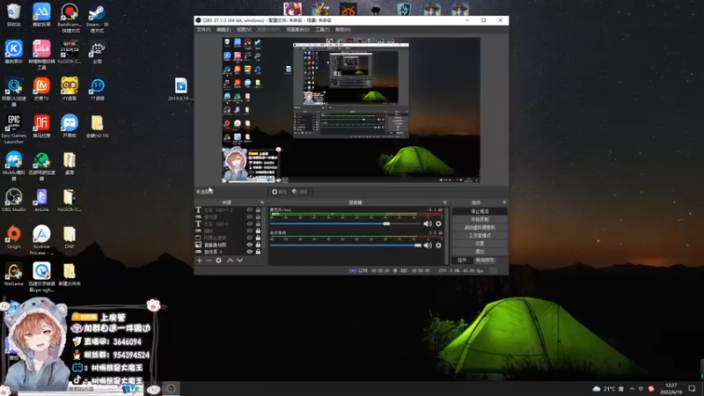Open the Recycle Bin desktop icon
The width and height of the screenshot is (704, 396).
13,15
